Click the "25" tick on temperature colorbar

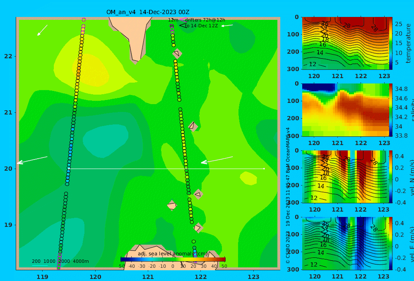(398, 24)
